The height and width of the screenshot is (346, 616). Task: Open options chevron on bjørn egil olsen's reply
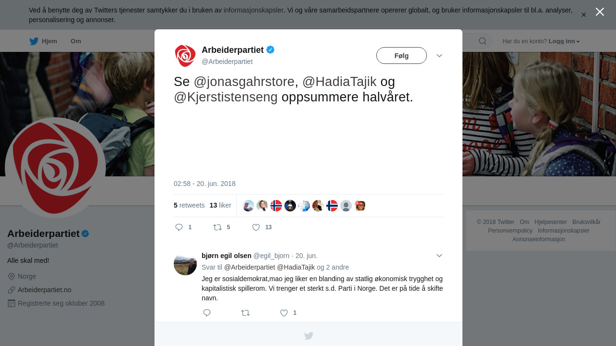439,256
